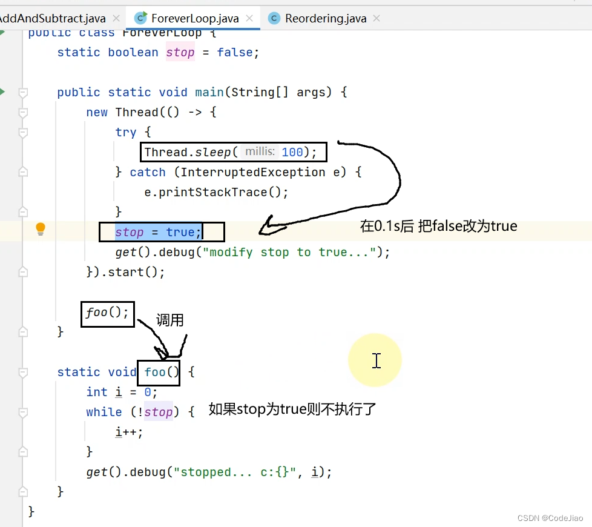Image resolution: width=592 pixels, height=527 pixels.
Task: Open the yellow intention lightbulb suggestions
Action: click(x=40, y=229)
